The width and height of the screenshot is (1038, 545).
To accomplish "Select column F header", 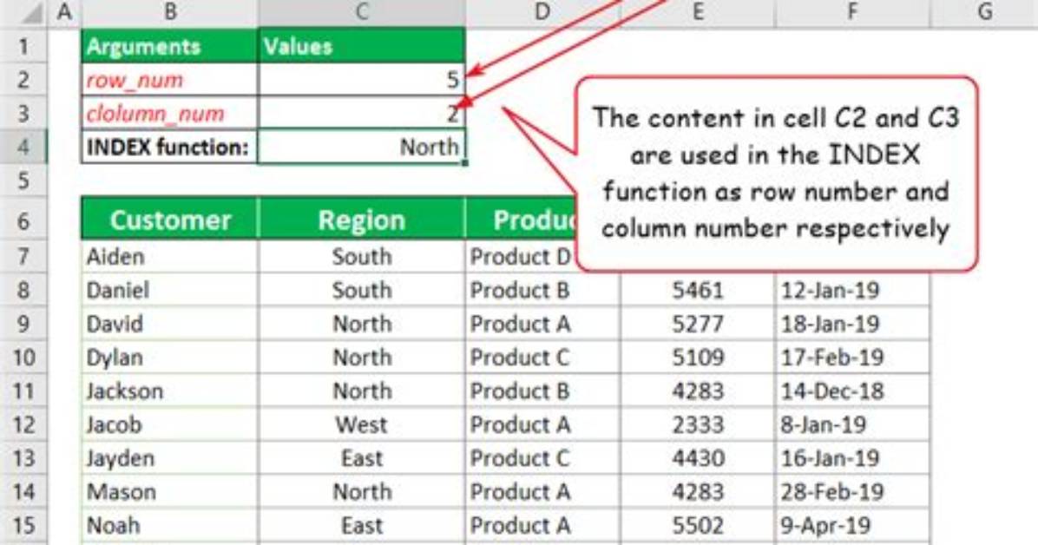I will point(851,12).
